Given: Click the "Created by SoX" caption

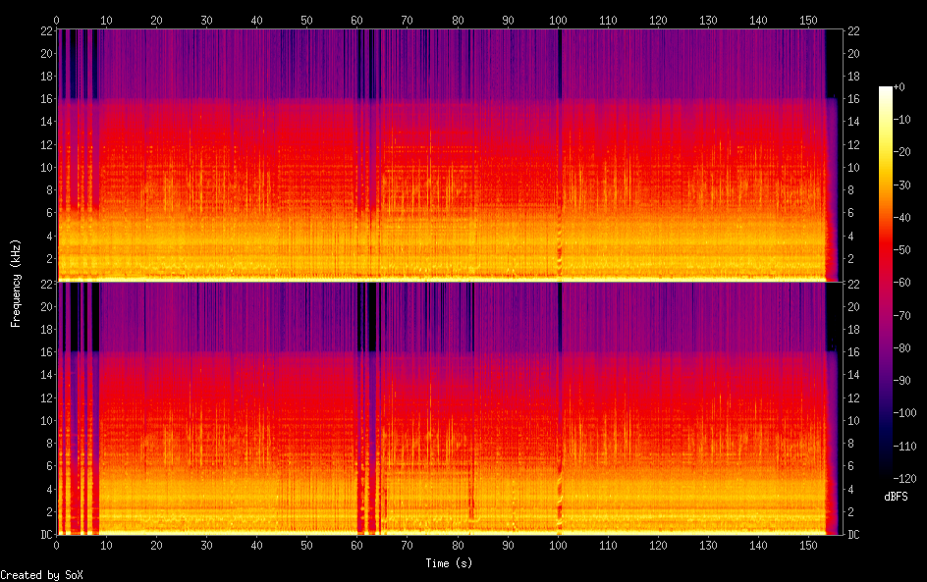Looking at the screenshot, I should tap(41, 575).
